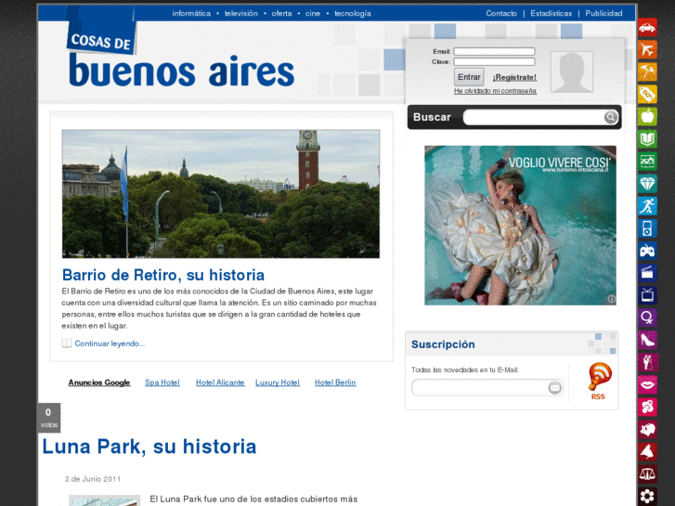The image size is (675, 506).
Task: Click the Entrar login button
Action: (x=469, y=77)
